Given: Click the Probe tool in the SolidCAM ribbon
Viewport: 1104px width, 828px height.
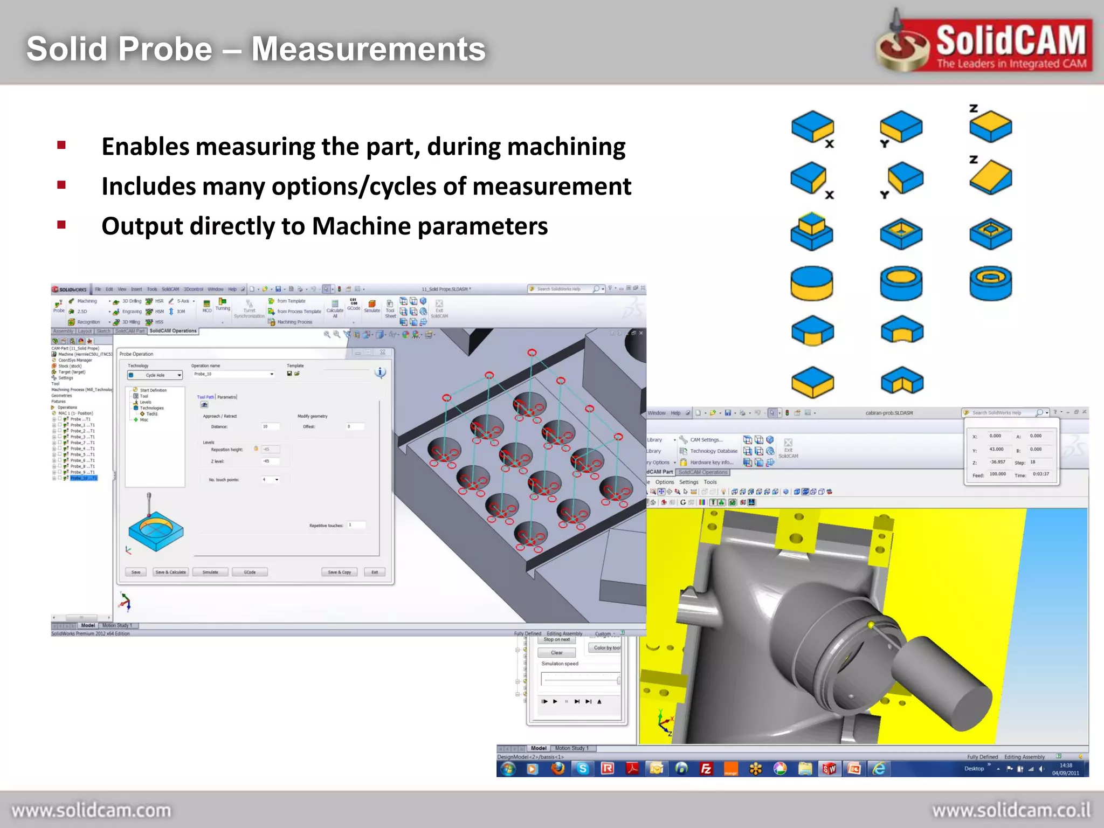Looking at the screenshot, I should (59, 306).
